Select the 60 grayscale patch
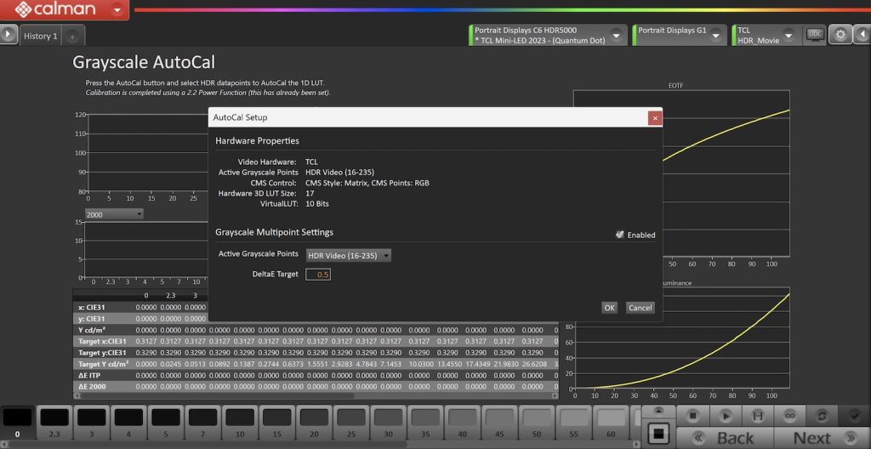Screen dimensions: 871x449 coord(611,423)
